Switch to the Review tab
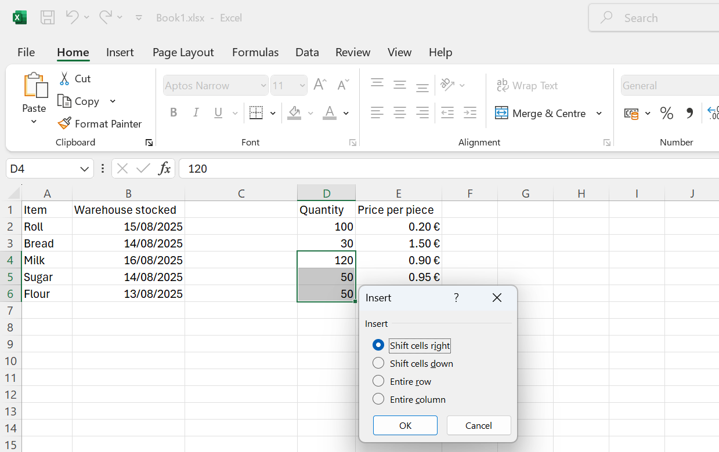 (353, 52)
